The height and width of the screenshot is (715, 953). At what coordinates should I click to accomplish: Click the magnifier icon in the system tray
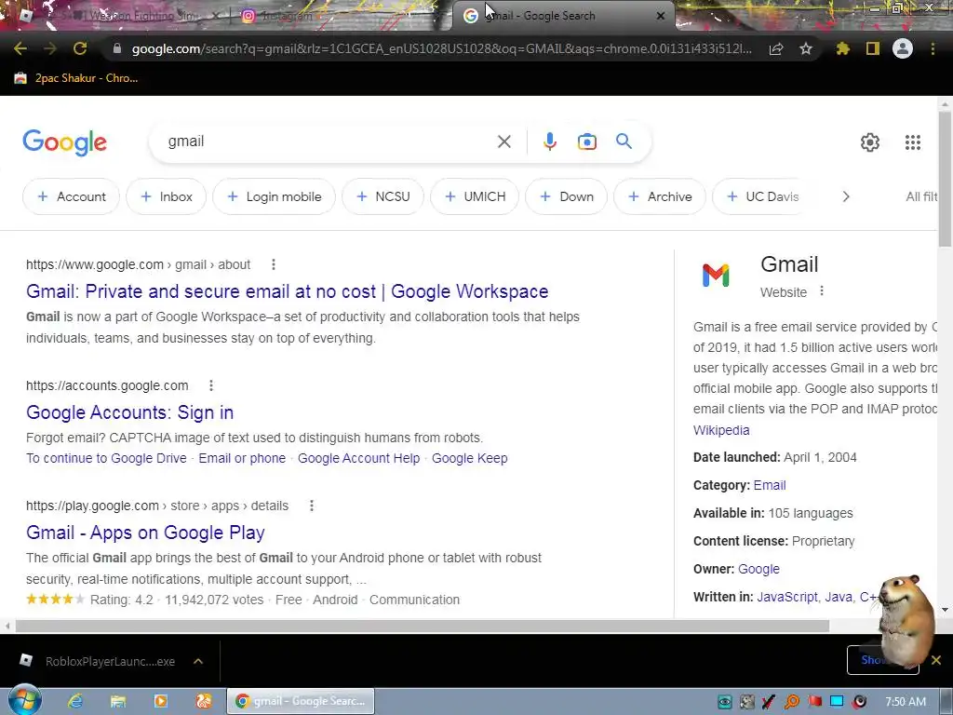click(x=792, y=702)
